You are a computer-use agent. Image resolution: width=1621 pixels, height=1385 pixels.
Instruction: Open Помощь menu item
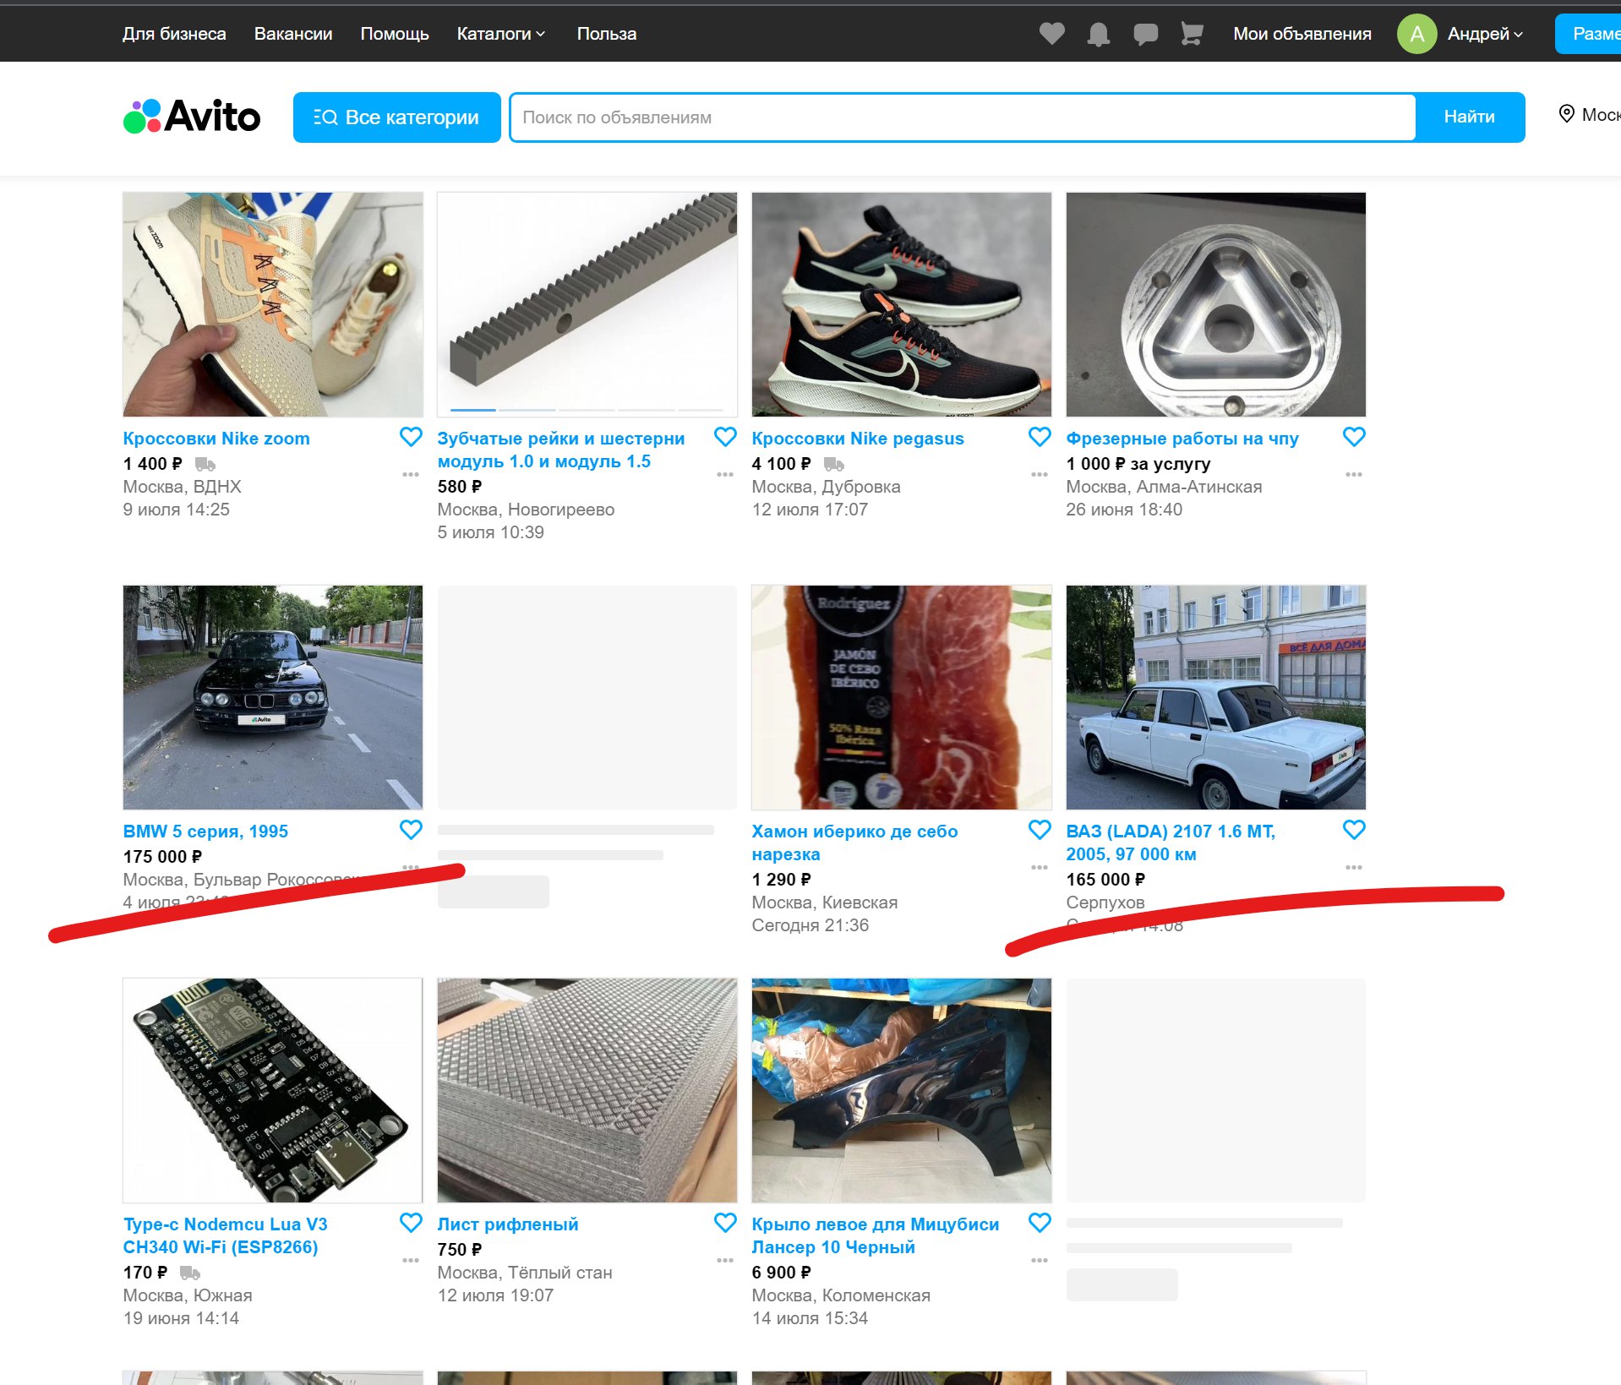pos(395,34)
